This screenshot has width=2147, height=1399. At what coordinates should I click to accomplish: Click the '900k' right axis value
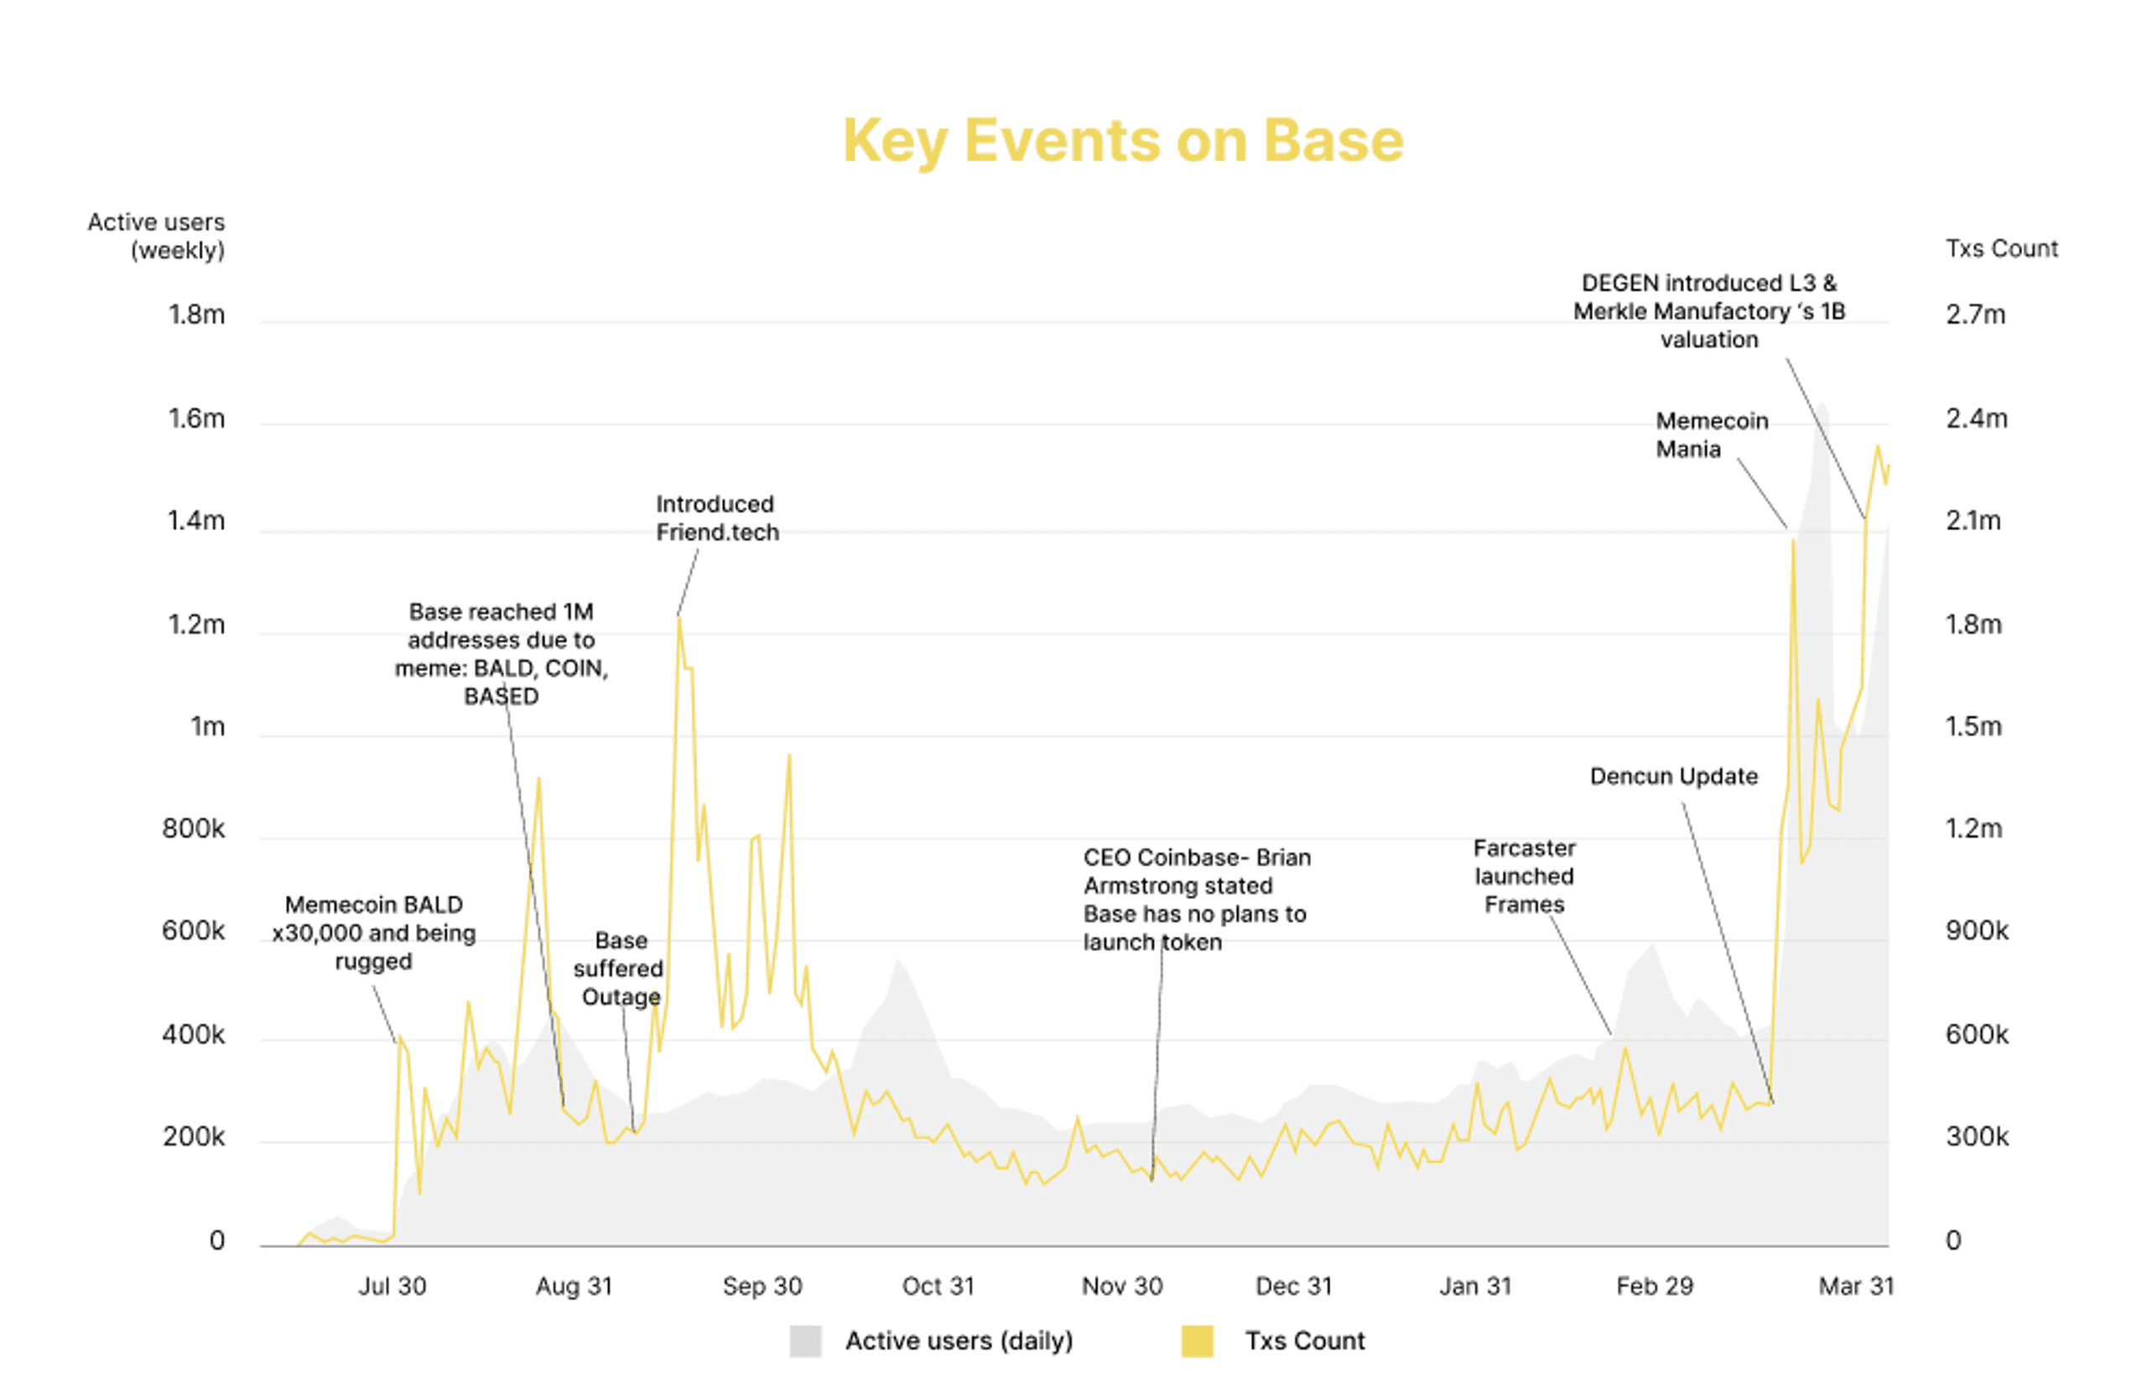[1977, 930]
